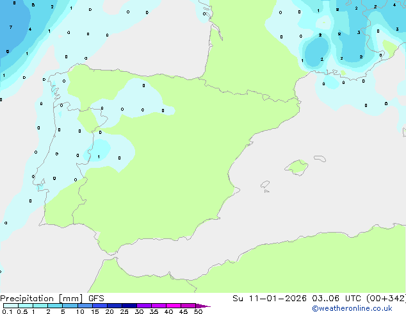Click the 45–50 mm legend color swatch
The image size is (406, 314).
188,306
